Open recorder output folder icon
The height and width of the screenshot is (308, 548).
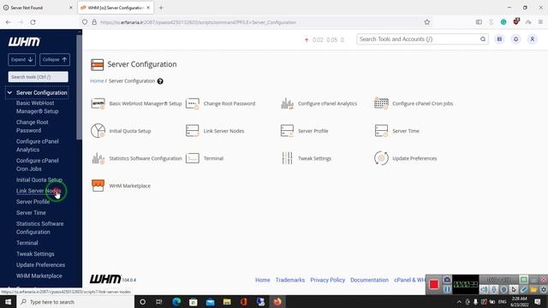(x=533, y=289)
